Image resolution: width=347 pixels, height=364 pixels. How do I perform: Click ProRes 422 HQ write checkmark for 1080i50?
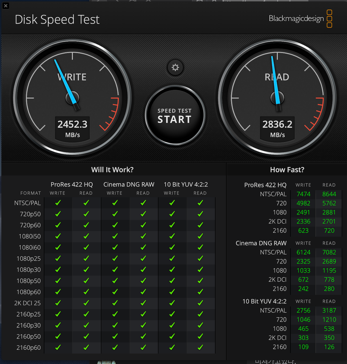pos(58,236)
